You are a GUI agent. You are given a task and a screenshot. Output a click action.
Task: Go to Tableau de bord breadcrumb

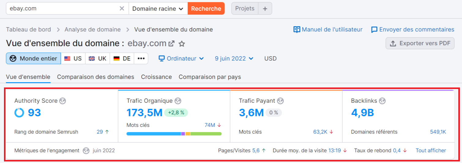(28, 30)
